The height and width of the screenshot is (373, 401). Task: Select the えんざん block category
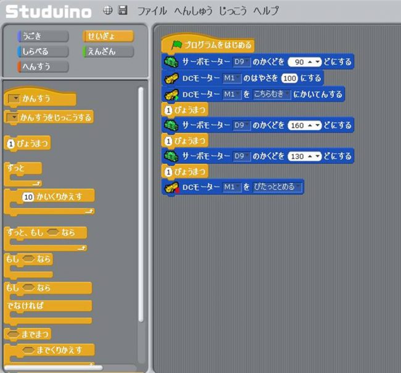click(108, 52)
